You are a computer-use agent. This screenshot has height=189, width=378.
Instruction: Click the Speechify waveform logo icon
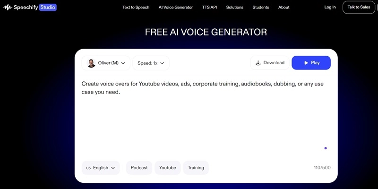pos(7,8)
